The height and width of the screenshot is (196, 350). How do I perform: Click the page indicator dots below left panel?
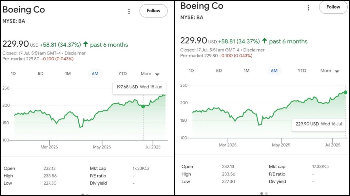pyautogui.click(x=84, y=195)
